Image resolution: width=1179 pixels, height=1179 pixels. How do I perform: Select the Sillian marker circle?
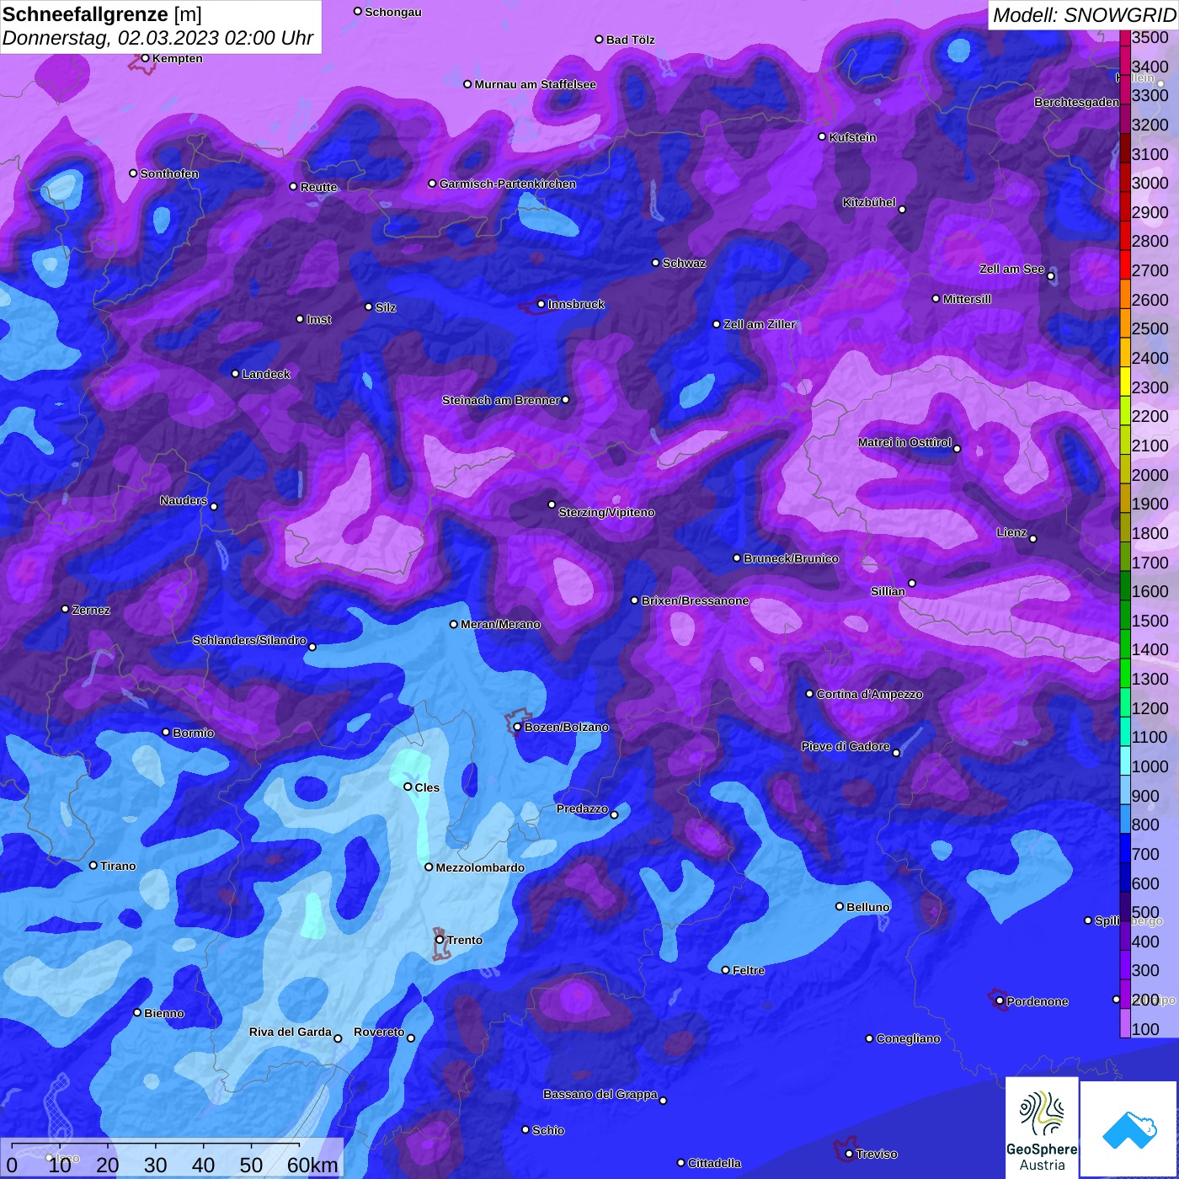(911, 583)
